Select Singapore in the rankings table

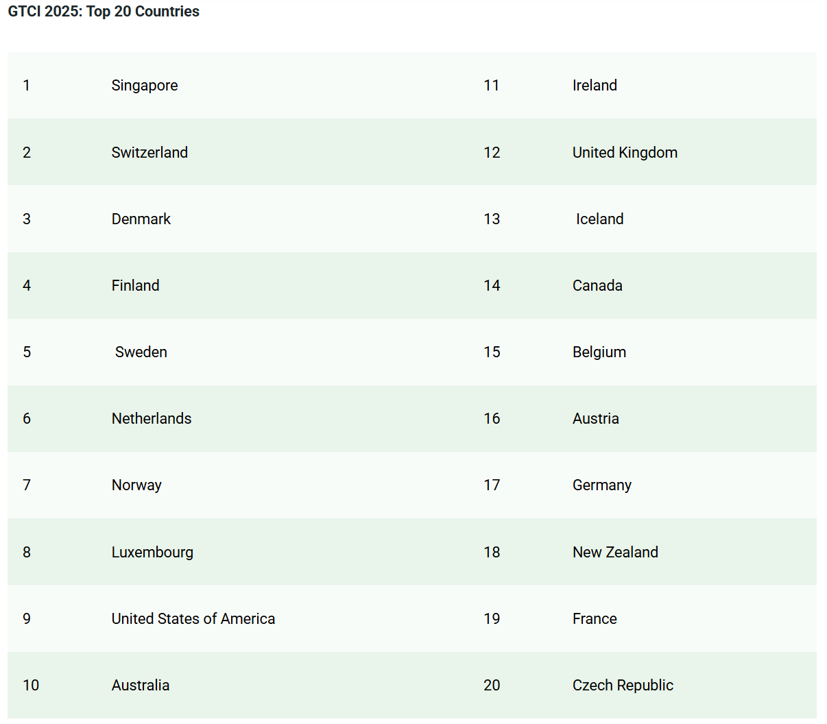pos(145,86)
